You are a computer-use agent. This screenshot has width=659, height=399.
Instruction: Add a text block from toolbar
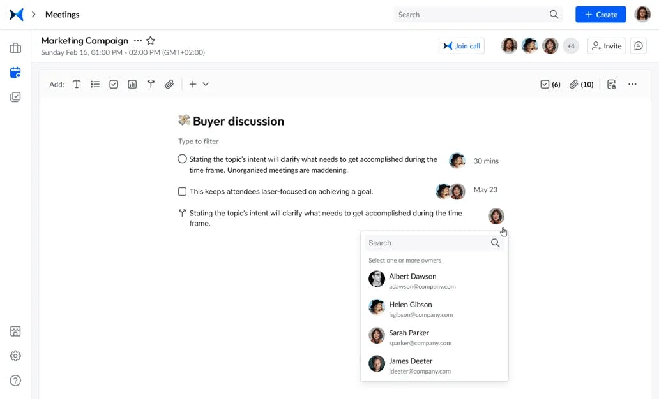(77, 84)
